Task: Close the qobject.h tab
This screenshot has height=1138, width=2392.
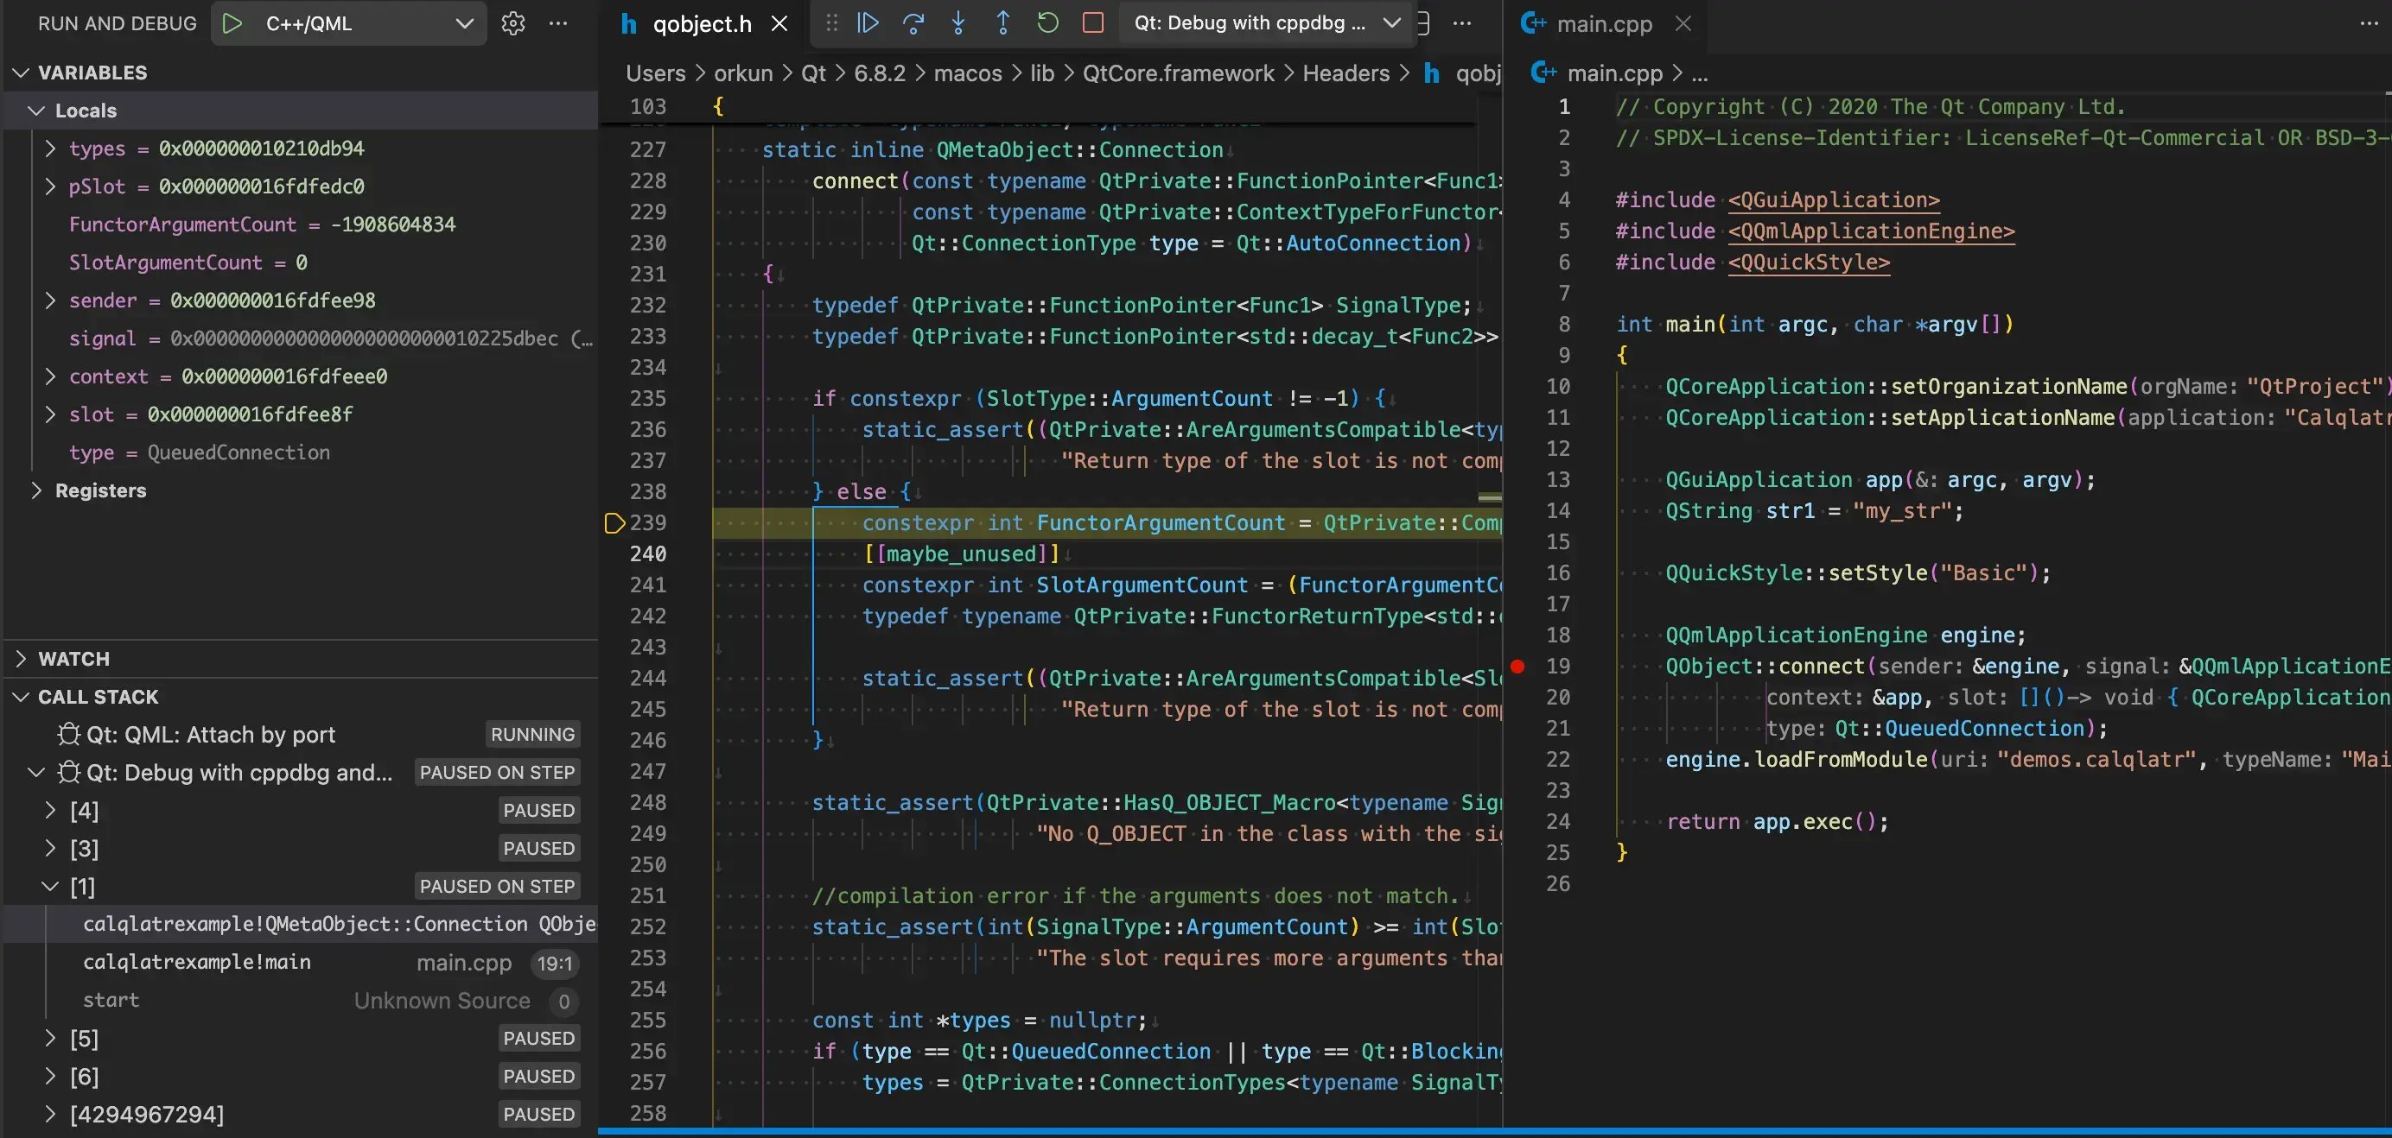Action: [x=780, y=23]
